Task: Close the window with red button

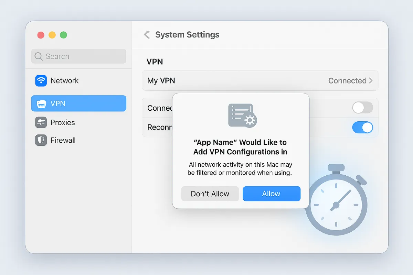Action: [x=41, y=35]
